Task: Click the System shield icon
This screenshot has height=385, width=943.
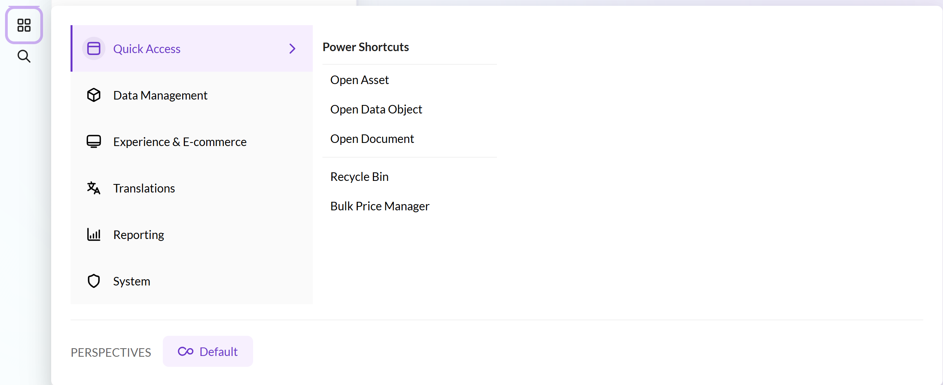Action: tap(94, 281)
